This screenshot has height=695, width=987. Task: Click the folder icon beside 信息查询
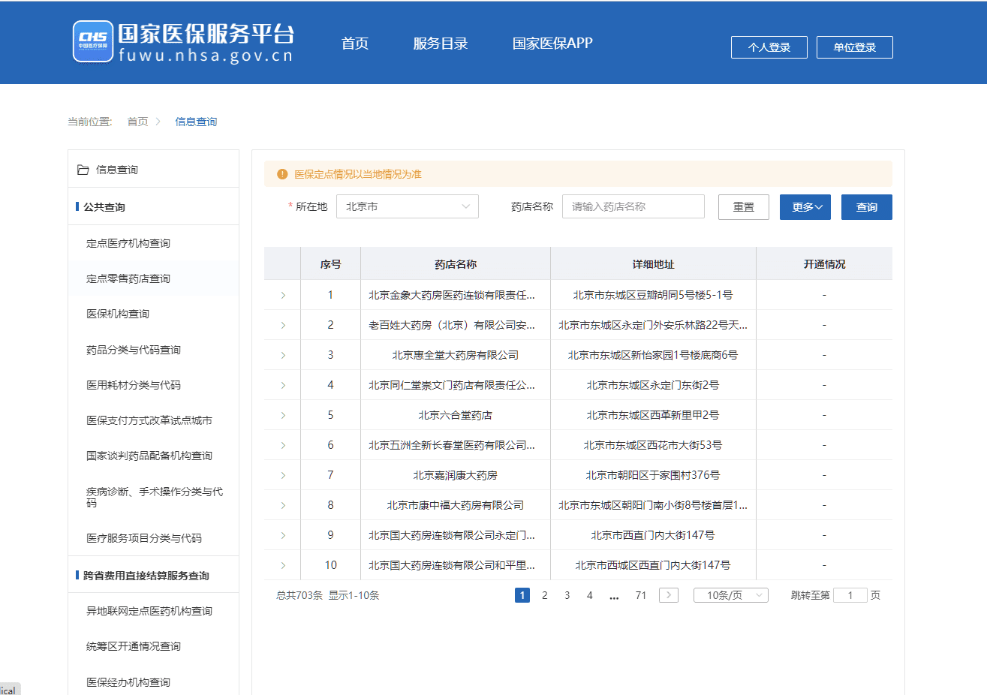click(83, 170)
